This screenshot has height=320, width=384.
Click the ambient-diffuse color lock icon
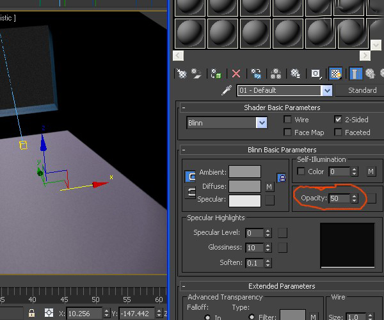click(x=281, y=177)
